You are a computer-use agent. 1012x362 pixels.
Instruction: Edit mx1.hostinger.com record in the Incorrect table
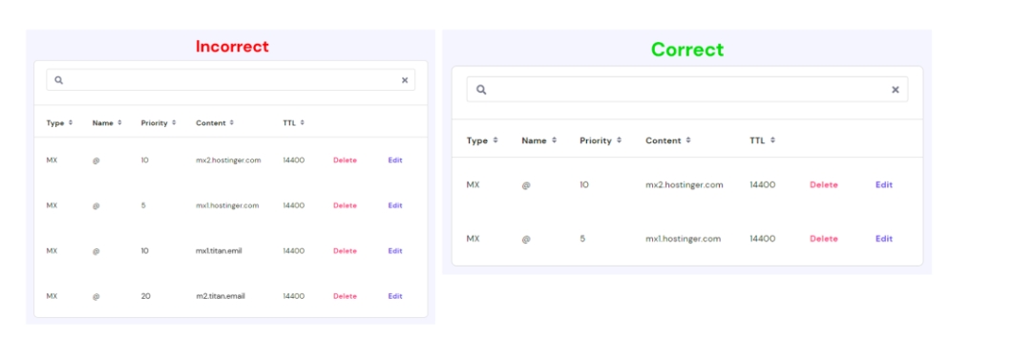(x=395, y=205)
